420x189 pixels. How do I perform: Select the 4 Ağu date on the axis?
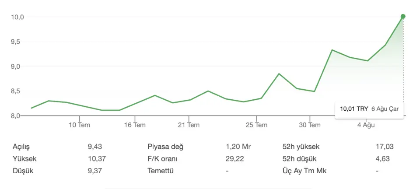coord(366,125)
